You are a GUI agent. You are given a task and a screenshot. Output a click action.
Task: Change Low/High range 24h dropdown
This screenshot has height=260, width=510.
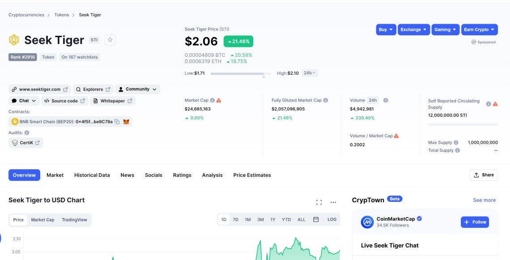[x=310, y=73]
